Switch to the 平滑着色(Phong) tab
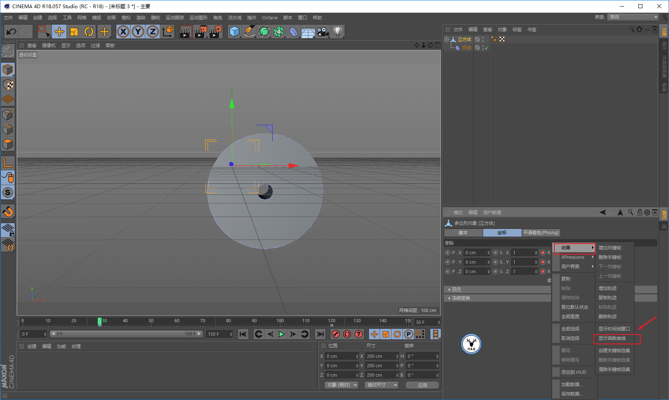This screenshot has height=400, width=669. 541,233
